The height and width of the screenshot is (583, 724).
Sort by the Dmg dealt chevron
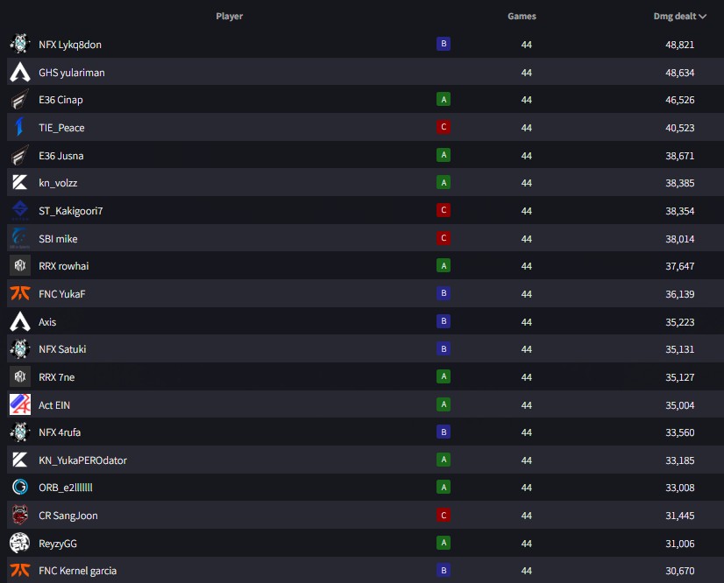click(703, 17)
